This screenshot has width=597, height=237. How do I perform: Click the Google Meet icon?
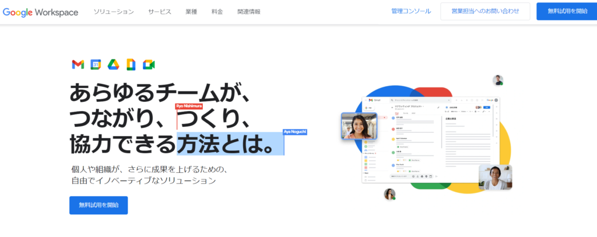(149, 65)
